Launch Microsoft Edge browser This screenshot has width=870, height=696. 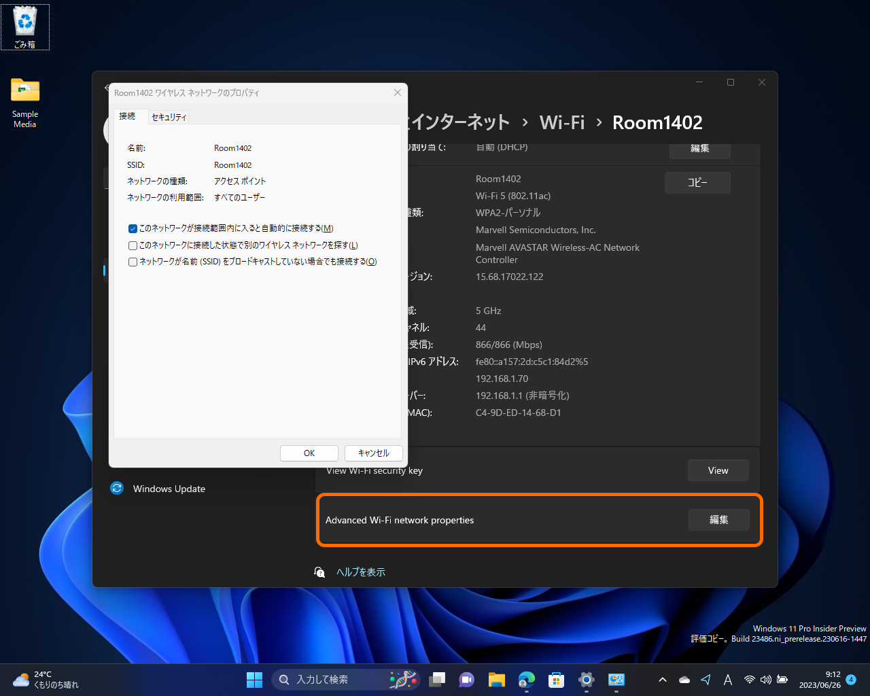click(526, 679)
